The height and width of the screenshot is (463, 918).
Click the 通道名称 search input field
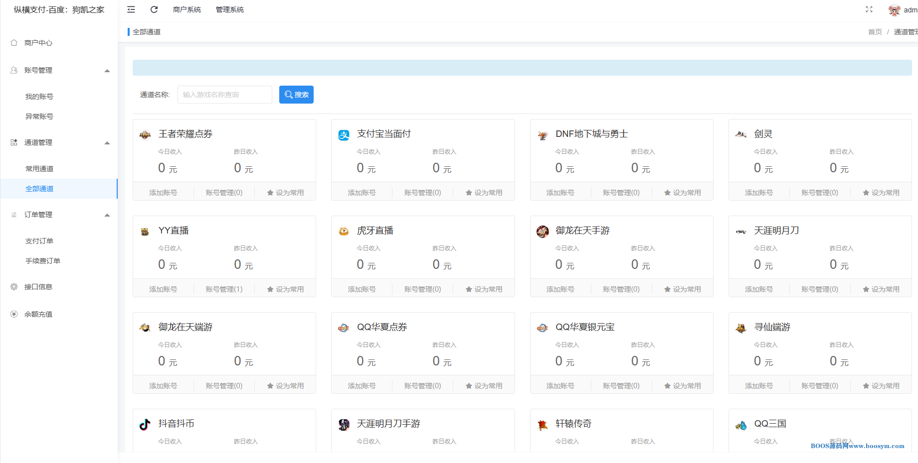click(x=225, y=95)
